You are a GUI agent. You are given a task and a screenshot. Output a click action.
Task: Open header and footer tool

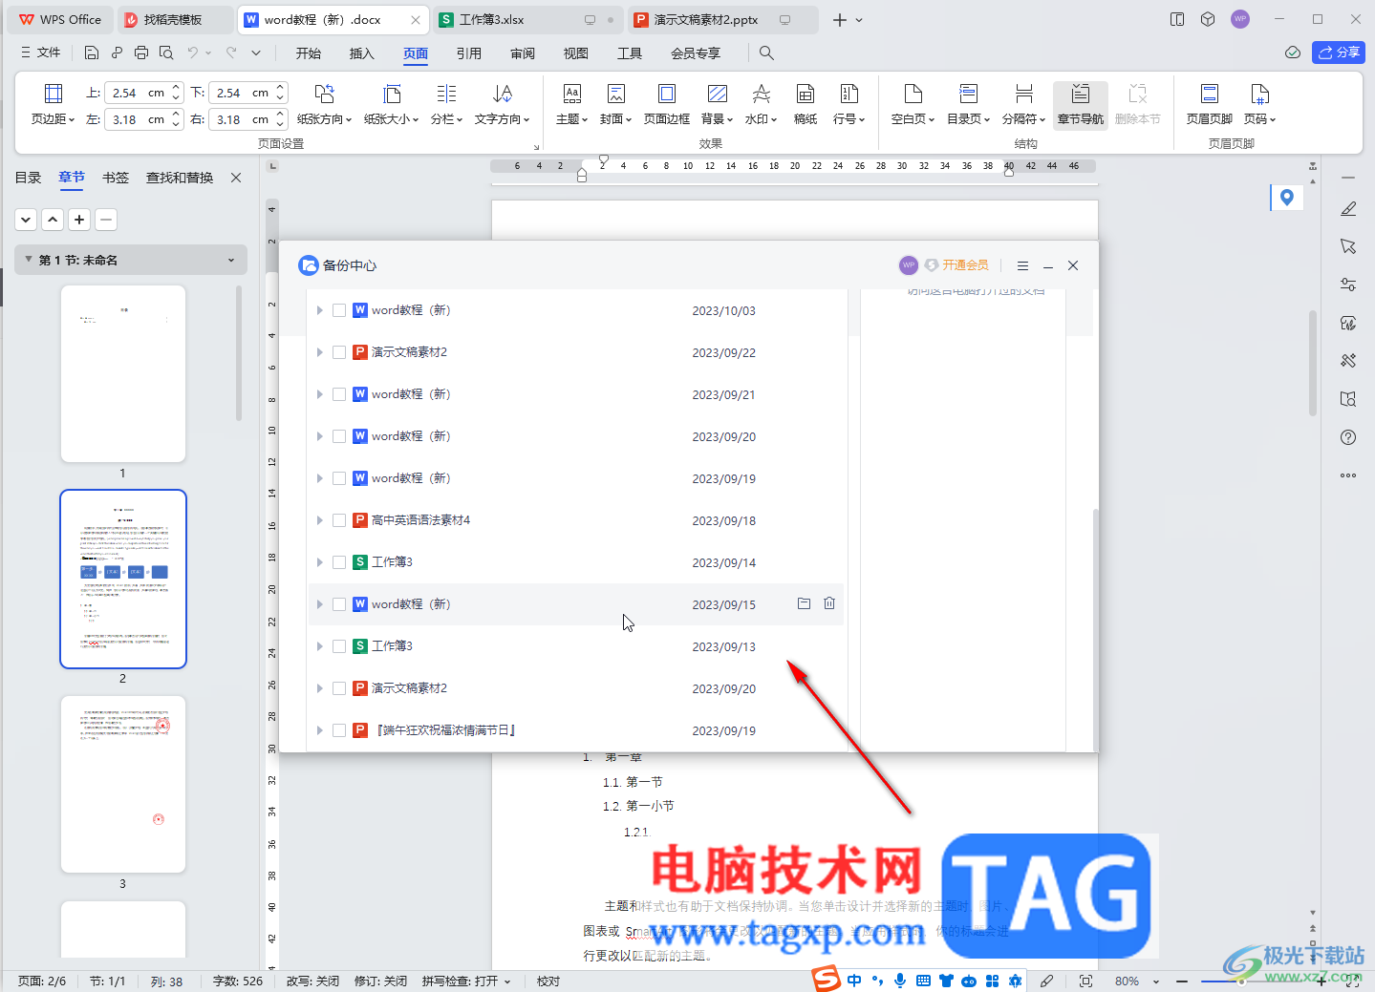[x=1209, y=104]
